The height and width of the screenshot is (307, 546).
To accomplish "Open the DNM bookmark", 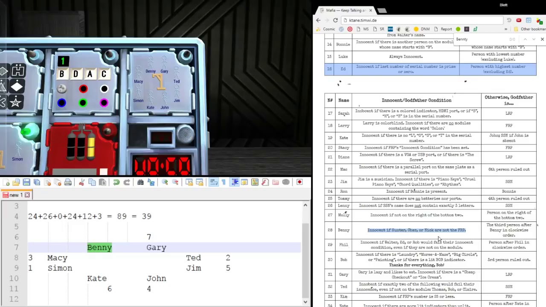I will click(x=422, y=29).
